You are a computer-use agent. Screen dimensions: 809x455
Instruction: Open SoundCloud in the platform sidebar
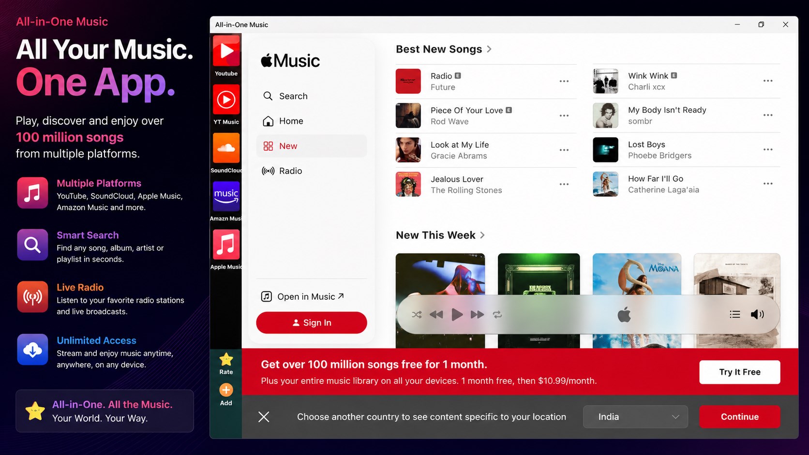(226, 148)
